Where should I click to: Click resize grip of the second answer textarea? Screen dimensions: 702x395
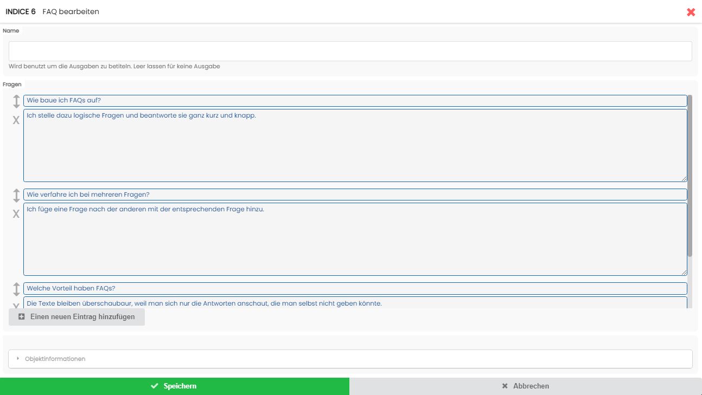[684, 273]
